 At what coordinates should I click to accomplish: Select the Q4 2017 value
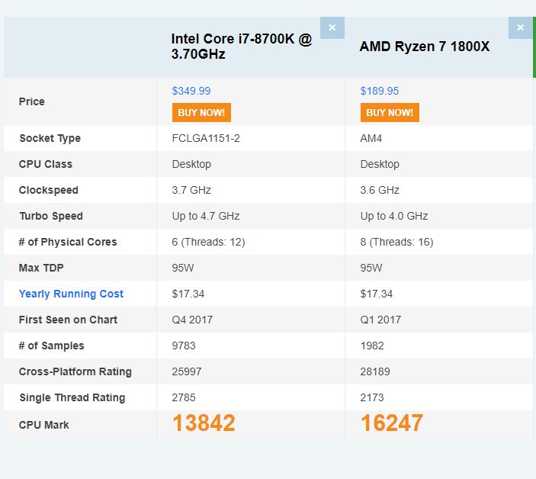pyautogui.click(x=192, y=320)
